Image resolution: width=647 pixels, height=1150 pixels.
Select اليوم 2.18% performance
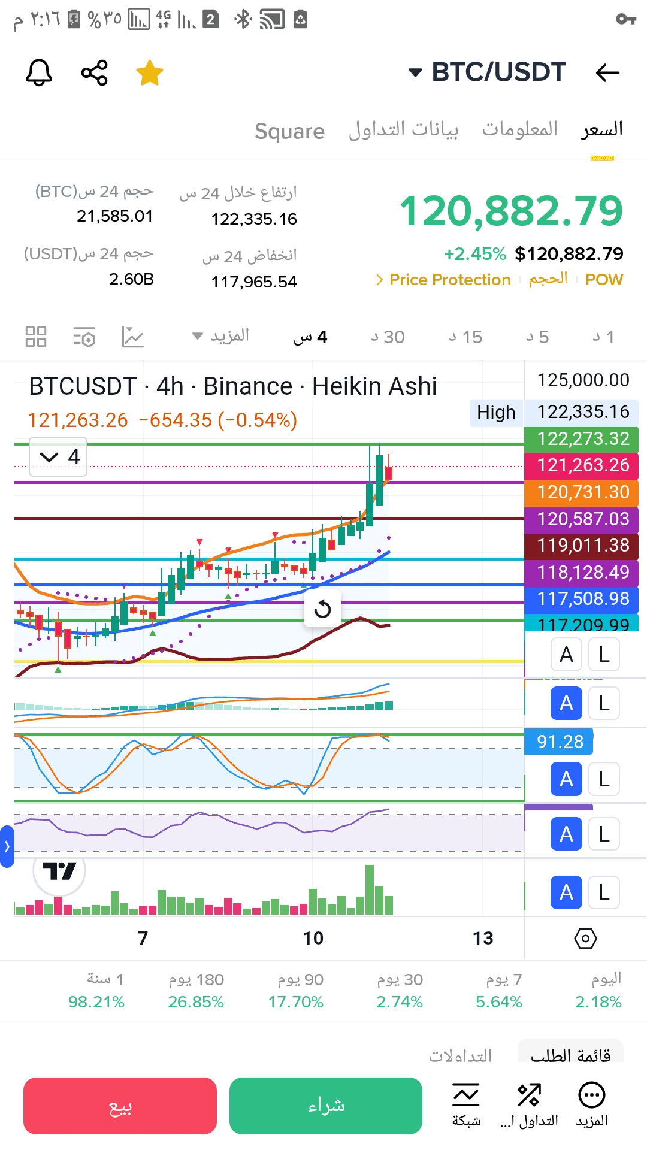[598, 991]
